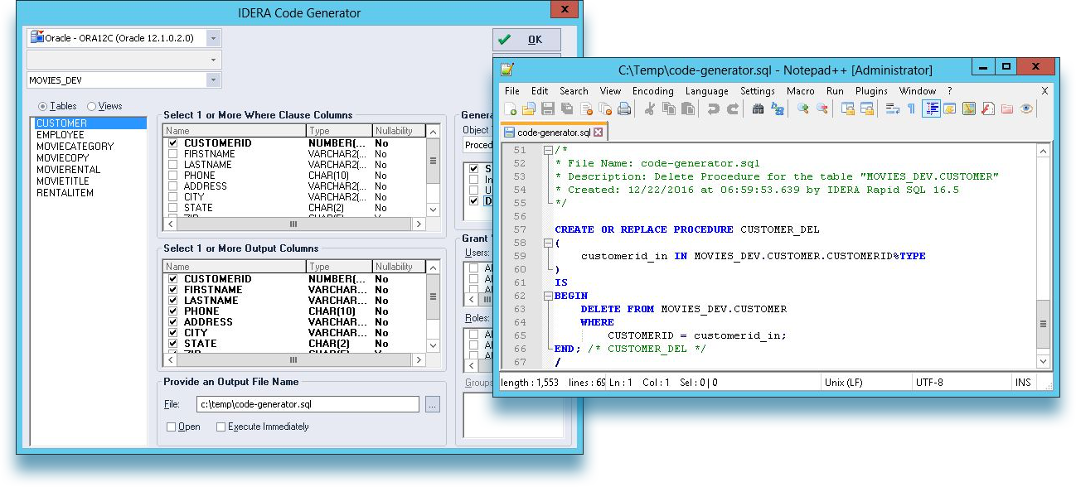1076x487 pixels.
Task: Browse for output file with ... button
Action: tap(434, 403)
